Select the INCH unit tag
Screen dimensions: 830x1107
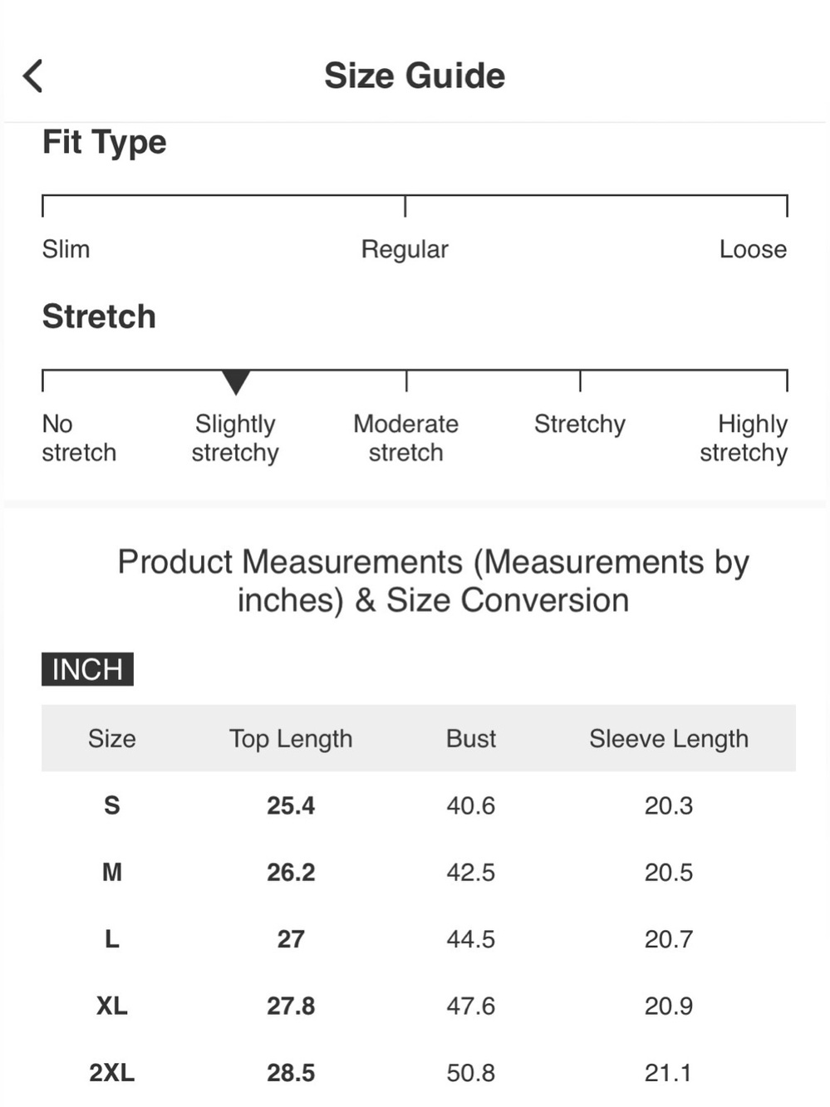[87, 669]
